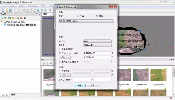This screenshot has width=175, height=100.
Task: Click second round grey icon in photos pane toolbar
Action: click(x=47, y=63)
